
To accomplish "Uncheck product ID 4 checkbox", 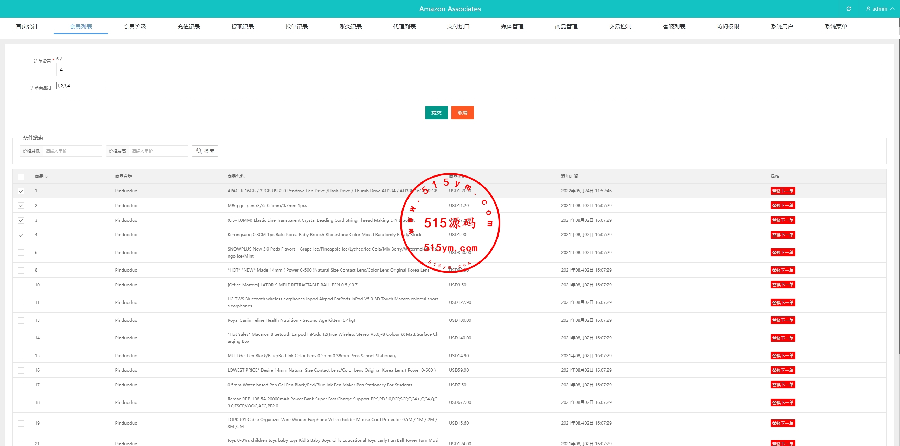I will 21,235.
